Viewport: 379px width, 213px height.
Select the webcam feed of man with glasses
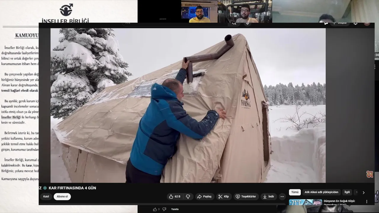245,12
